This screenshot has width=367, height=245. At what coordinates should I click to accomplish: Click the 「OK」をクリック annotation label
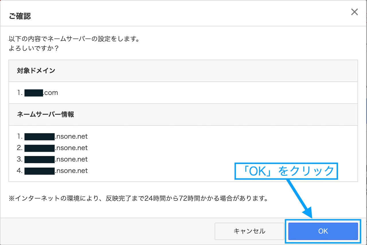286,171
